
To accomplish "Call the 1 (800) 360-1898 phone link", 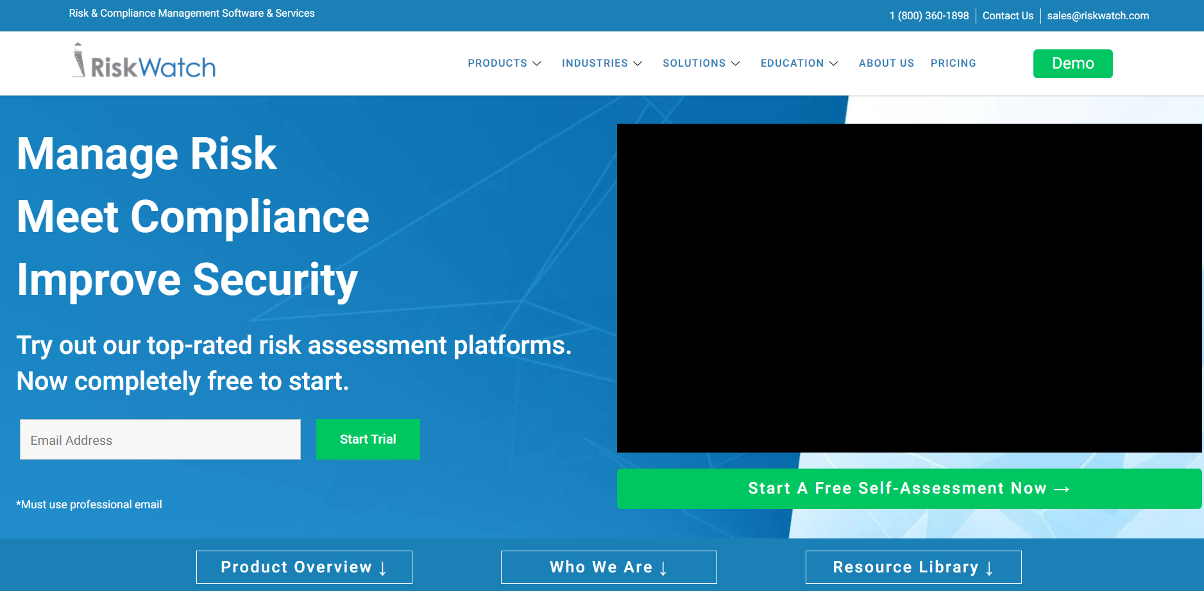I will [929, 16].
